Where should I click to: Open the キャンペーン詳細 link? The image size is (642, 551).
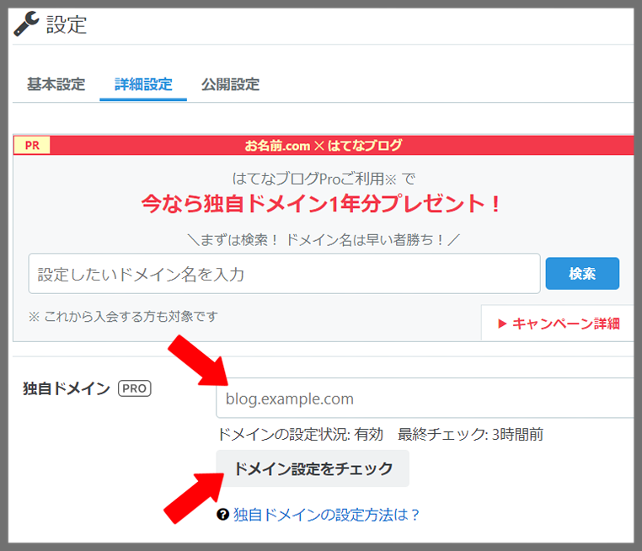(x=559, y=324)
